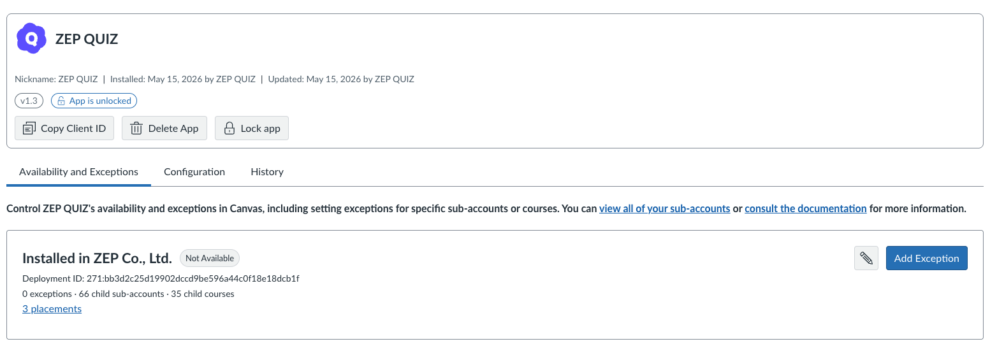
Task: Click the trash icon in Delete App
Action: 136,128
